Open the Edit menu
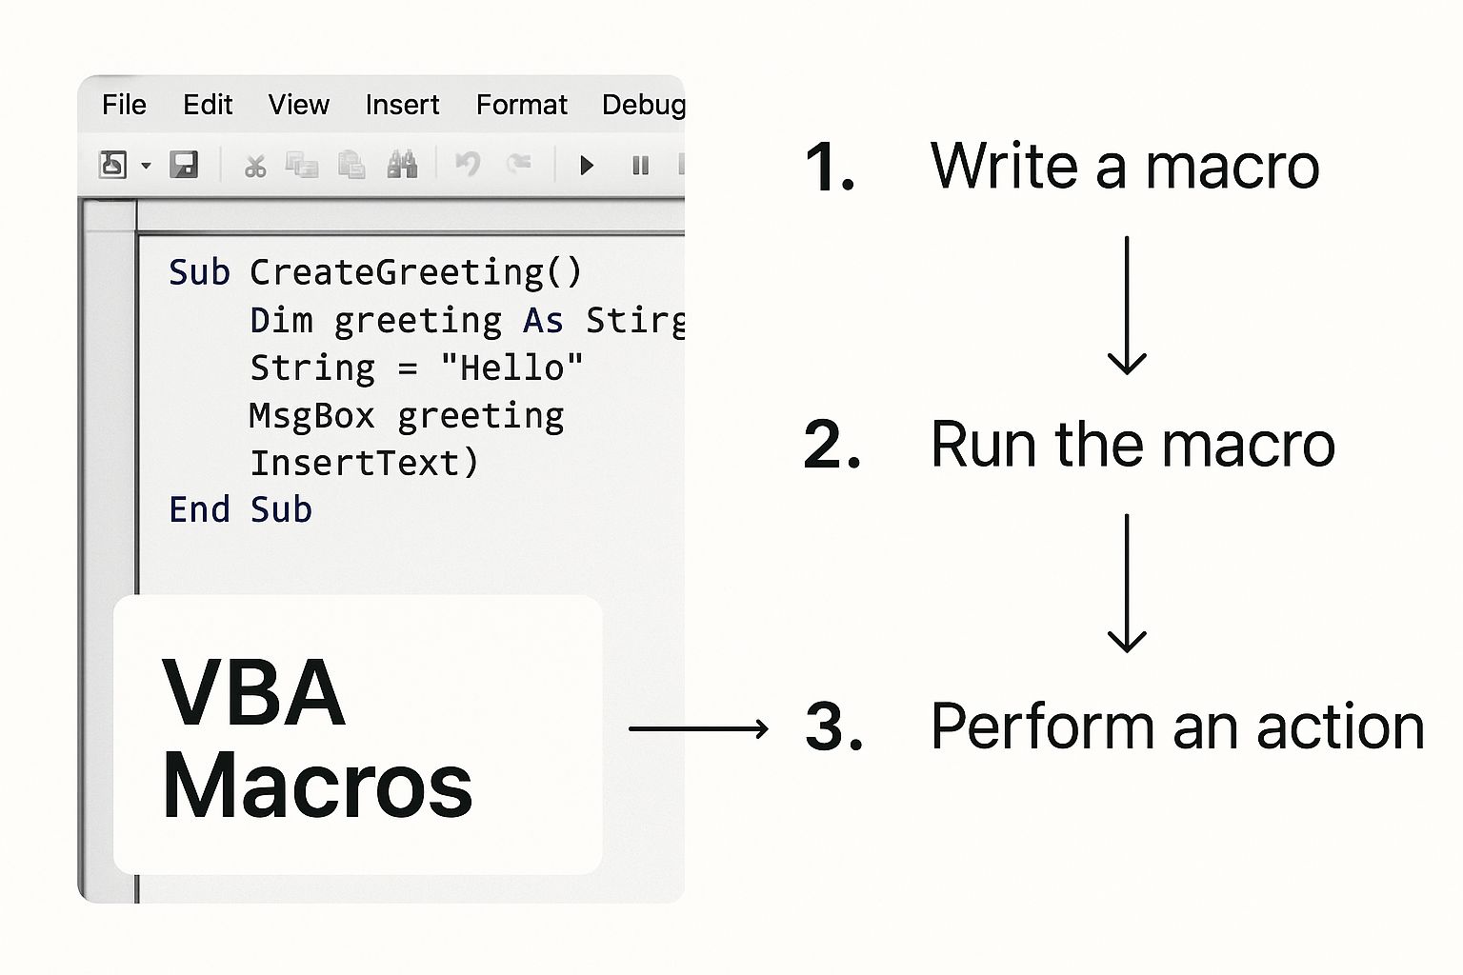 [208, 105]
